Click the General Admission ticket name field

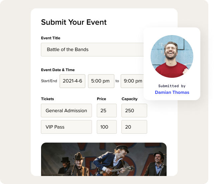coord(66,111)
